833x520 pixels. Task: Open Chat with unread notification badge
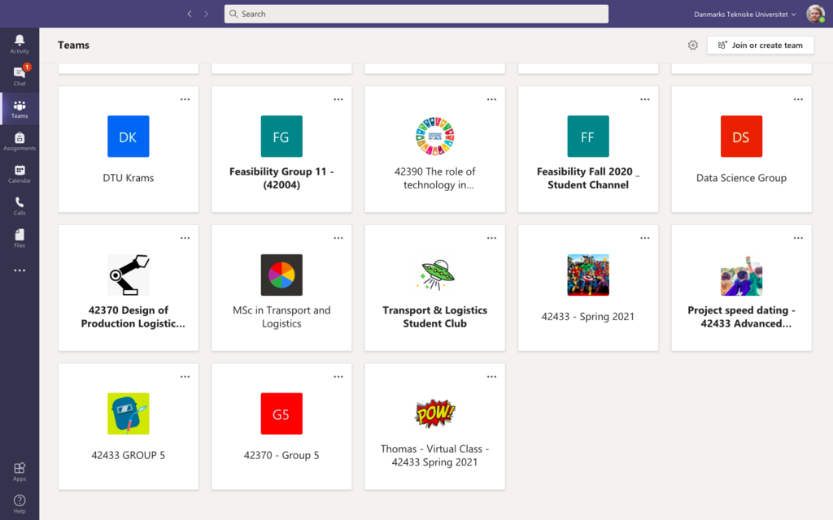pyautogui.click(x=20, y=76)
